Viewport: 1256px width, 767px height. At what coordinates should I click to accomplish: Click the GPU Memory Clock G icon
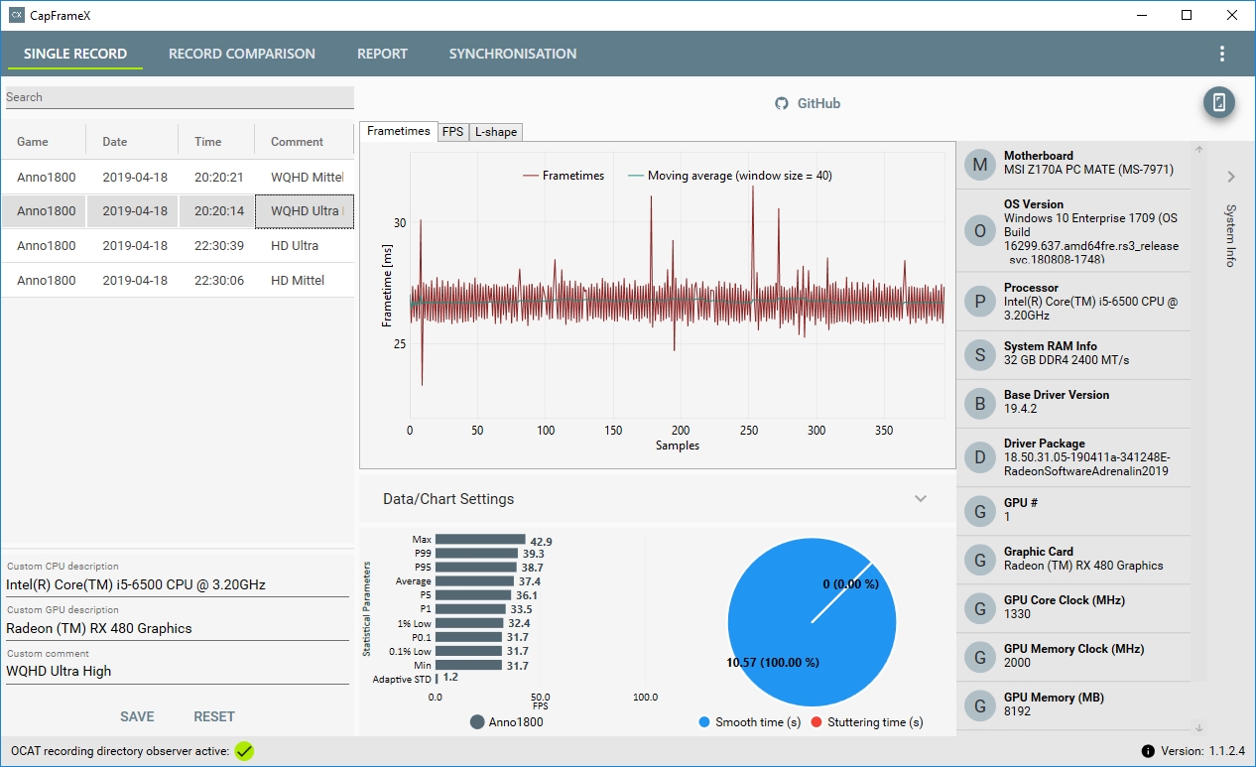[x=980, y=657]
